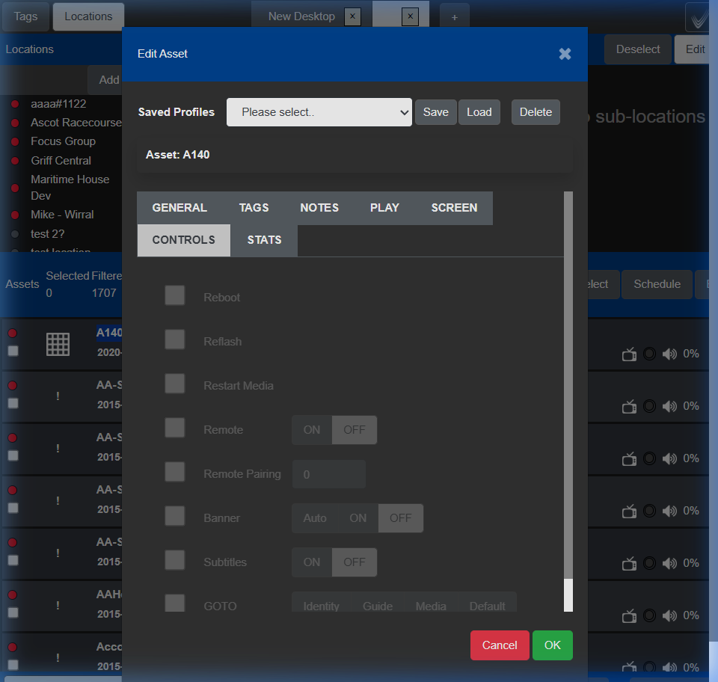Image resolution: width=718 pixels, height=682 pixels.
Task: Switch to the STATS tab
Action: tap(264, 240)
